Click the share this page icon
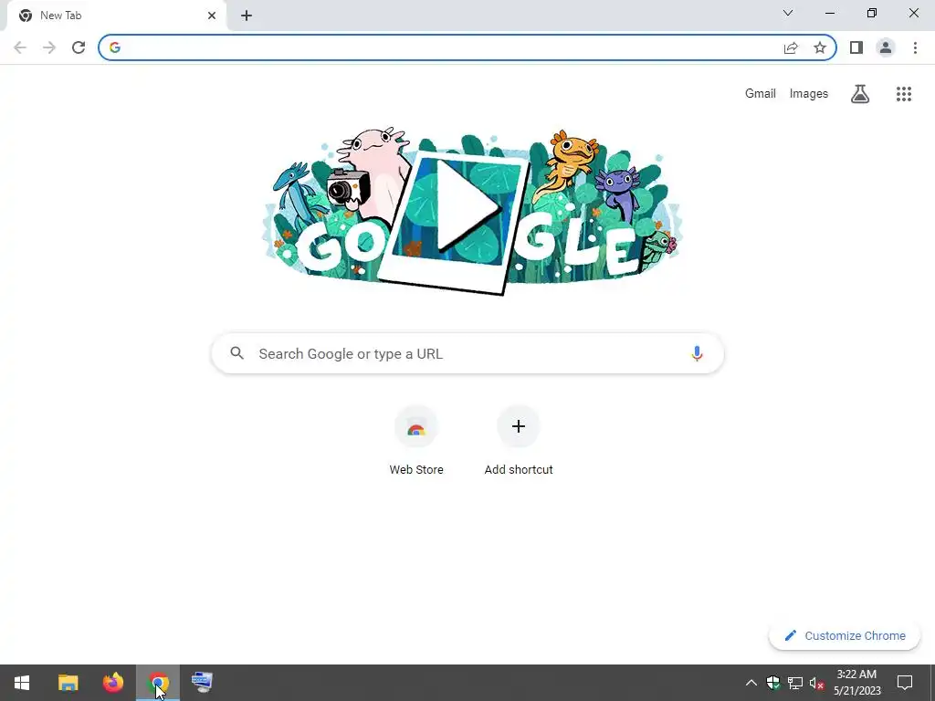 point(791,47)
